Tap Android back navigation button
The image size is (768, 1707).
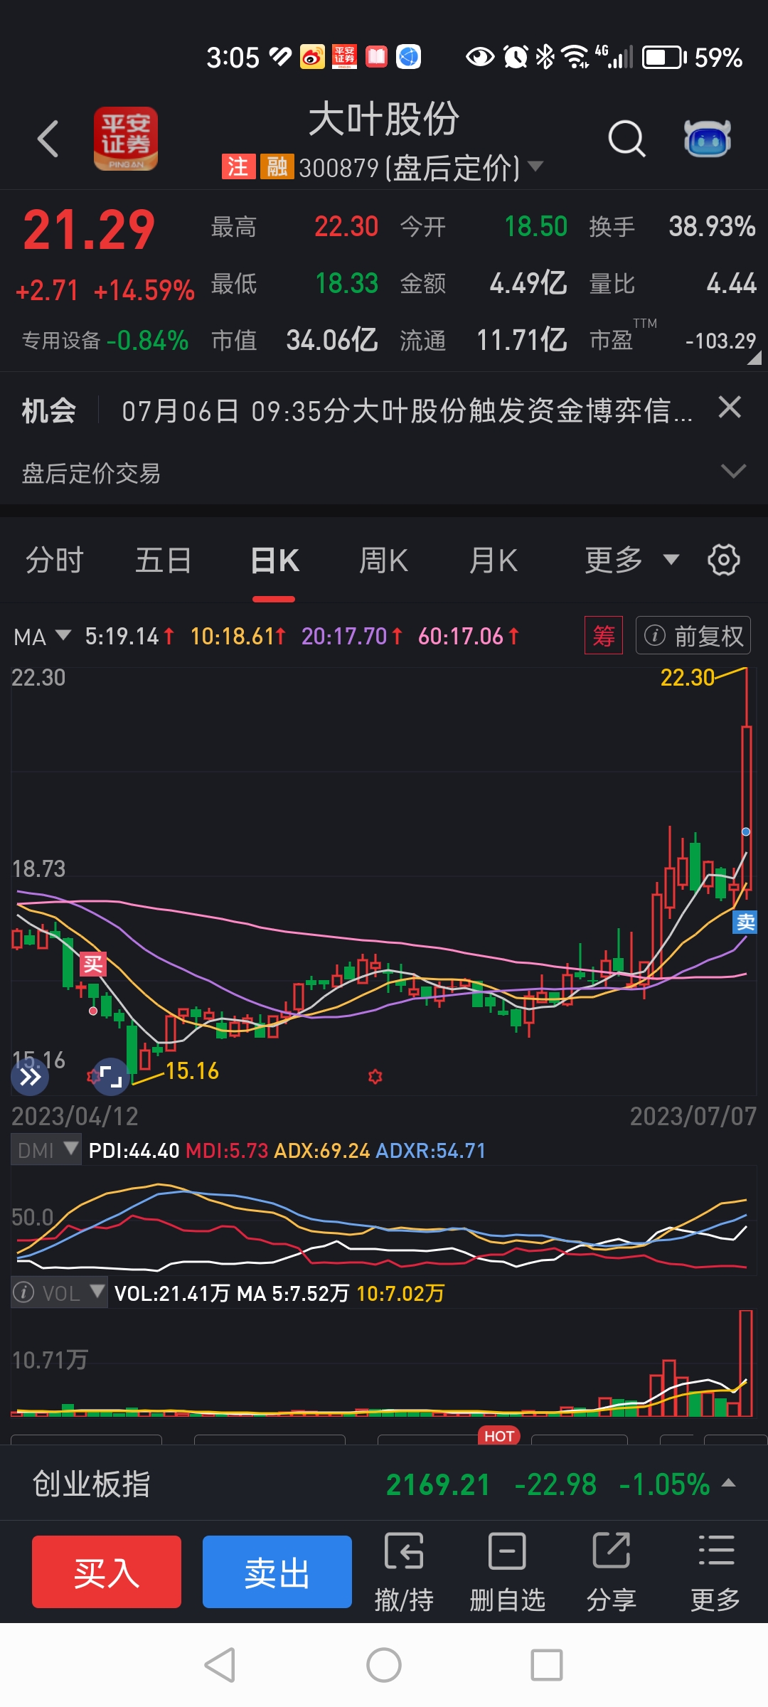point(220,1665)
